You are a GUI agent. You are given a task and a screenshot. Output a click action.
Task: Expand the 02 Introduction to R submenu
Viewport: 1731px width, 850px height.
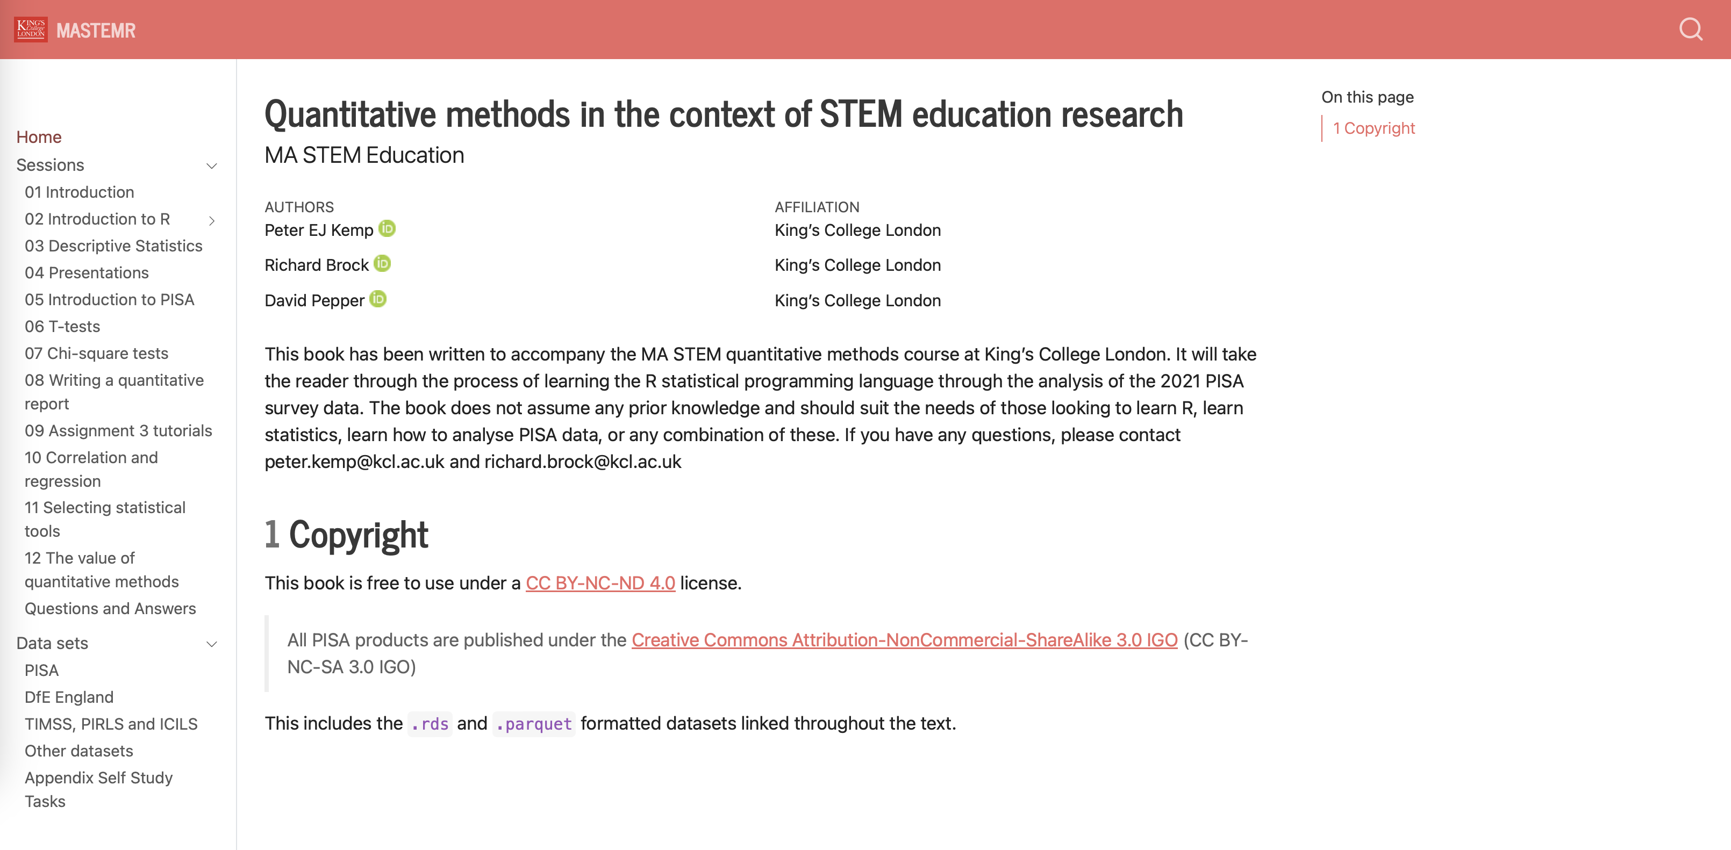tap(212, 220)
